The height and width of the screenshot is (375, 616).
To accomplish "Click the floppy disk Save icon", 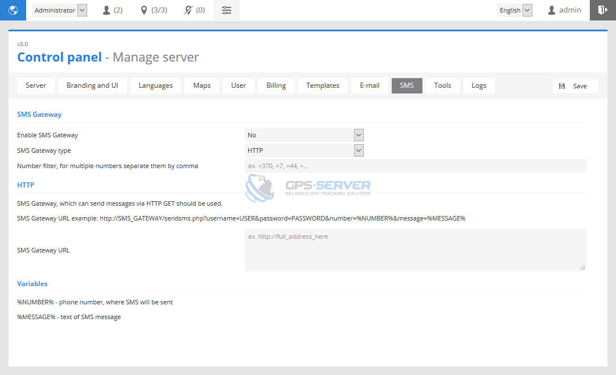I will pyautogui.click(x=562, y=86).
